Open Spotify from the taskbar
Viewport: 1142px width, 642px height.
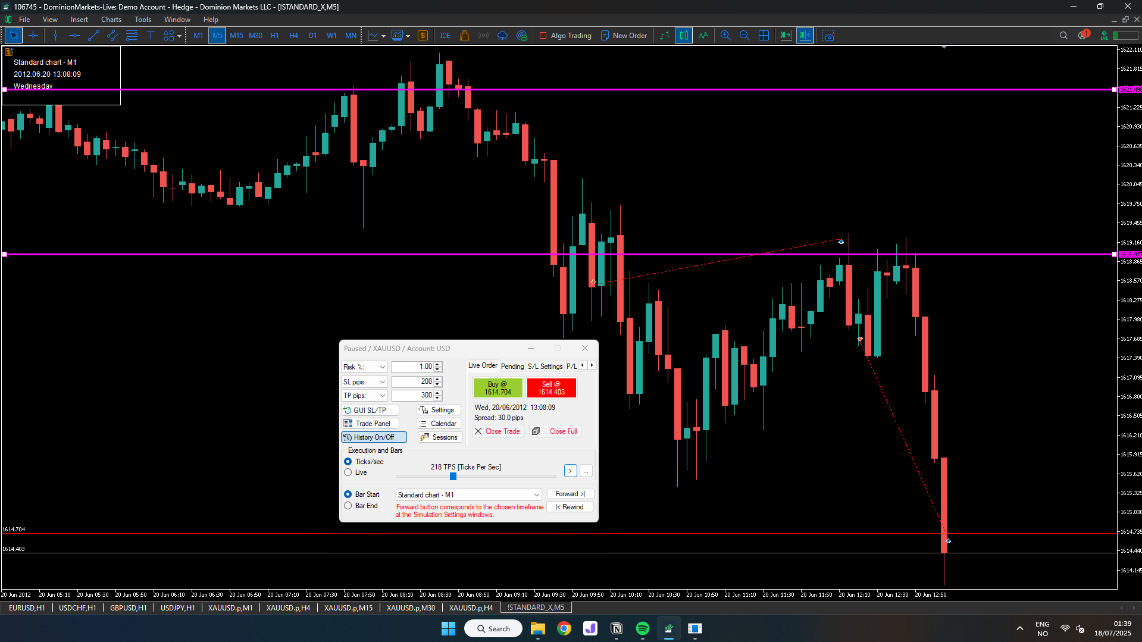pos(643,628)
